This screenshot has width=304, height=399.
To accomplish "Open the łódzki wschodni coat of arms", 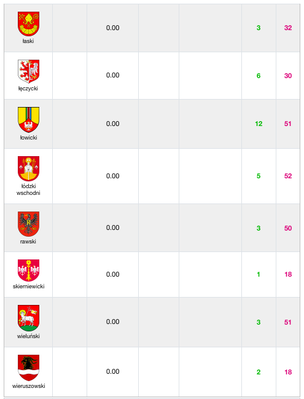I will pos(28,168).
